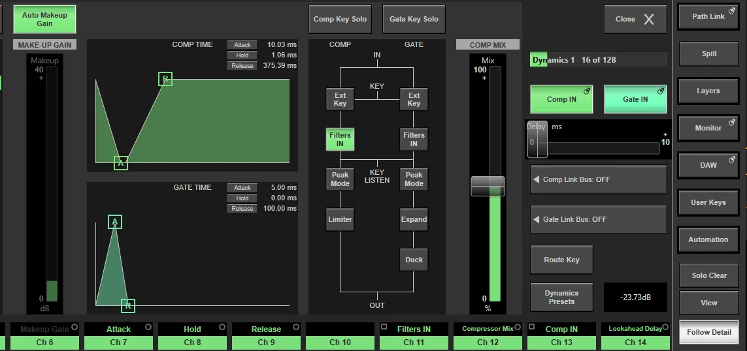This screenshot has width=747, height=351.
Task: Click the circle icon on Makeup Gain strip
Action: coord(75,328)
